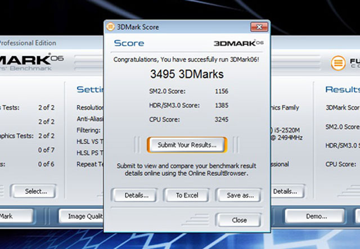Click the Congratulations message text

(x=186, y=60)
